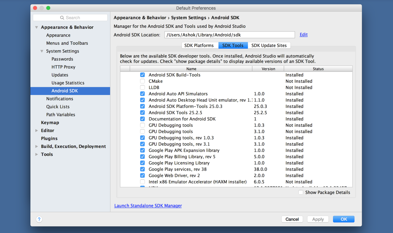
Task: Switch to the SDK Platforms tab
Action: point(200,45)
